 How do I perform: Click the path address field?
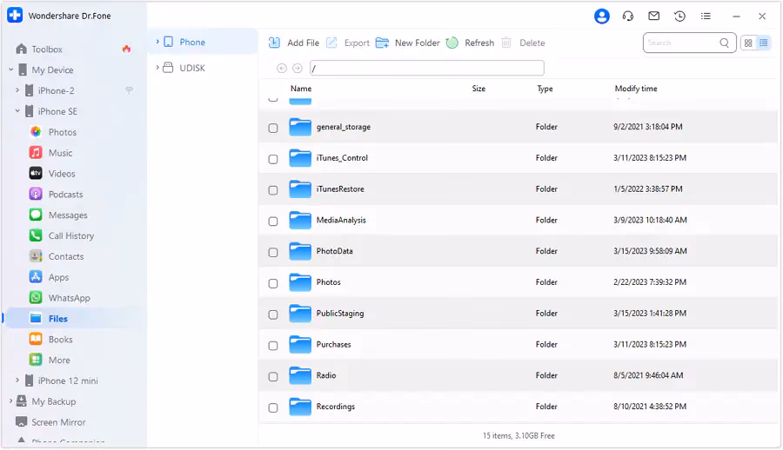coord(426,68)
